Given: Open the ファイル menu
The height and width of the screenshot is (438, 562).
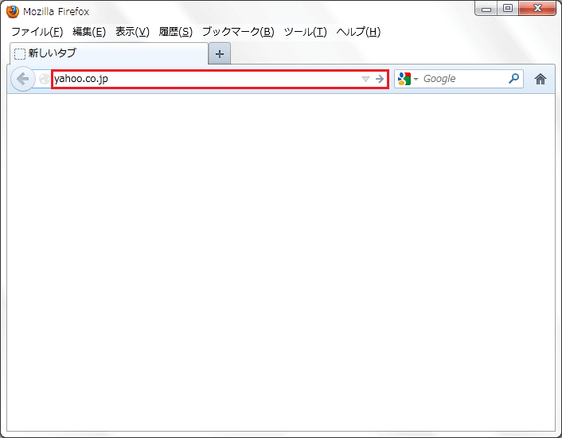Looking at the screenshot, I should pos(37,32).
